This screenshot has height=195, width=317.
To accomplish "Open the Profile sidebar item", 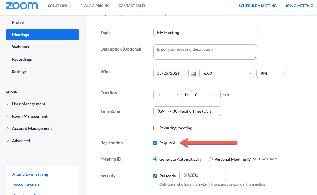I will (x=18, y=22).
